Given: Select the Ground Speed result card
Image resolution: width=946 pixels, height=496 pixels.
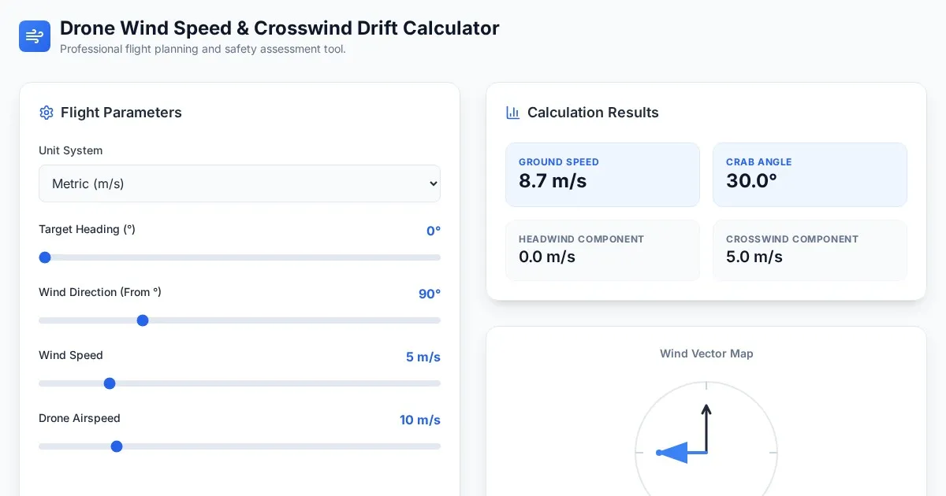Looking at the screenshot, I should click(x=602, y=175).
